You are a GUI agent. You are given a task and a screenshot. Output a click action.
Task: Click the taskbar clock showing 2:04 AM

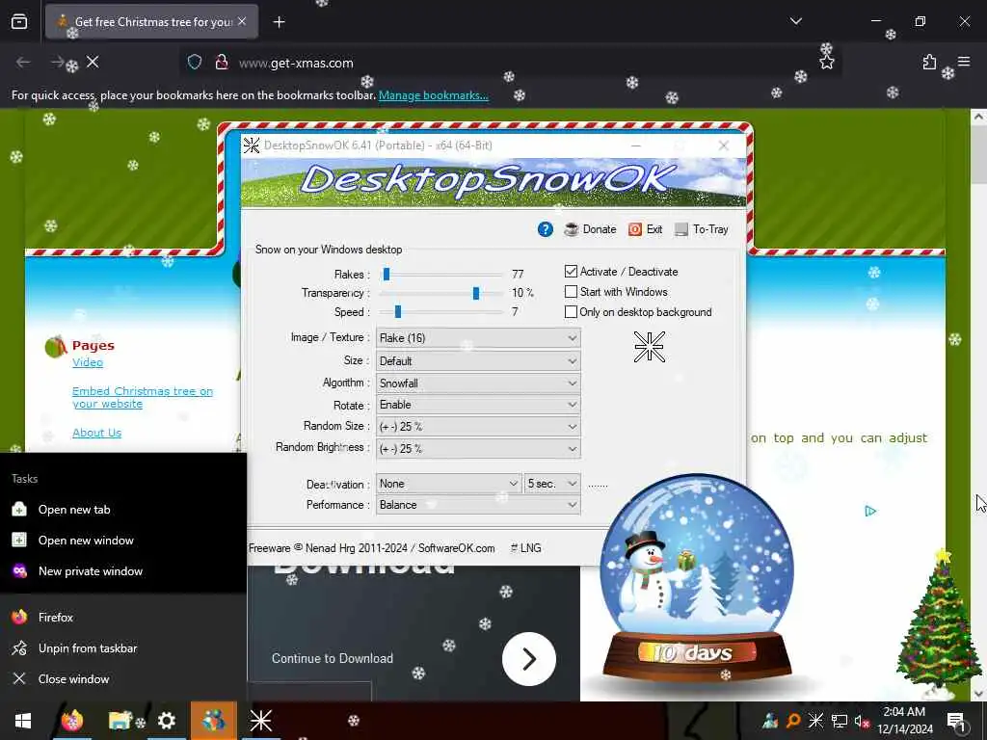click(904, 721)
